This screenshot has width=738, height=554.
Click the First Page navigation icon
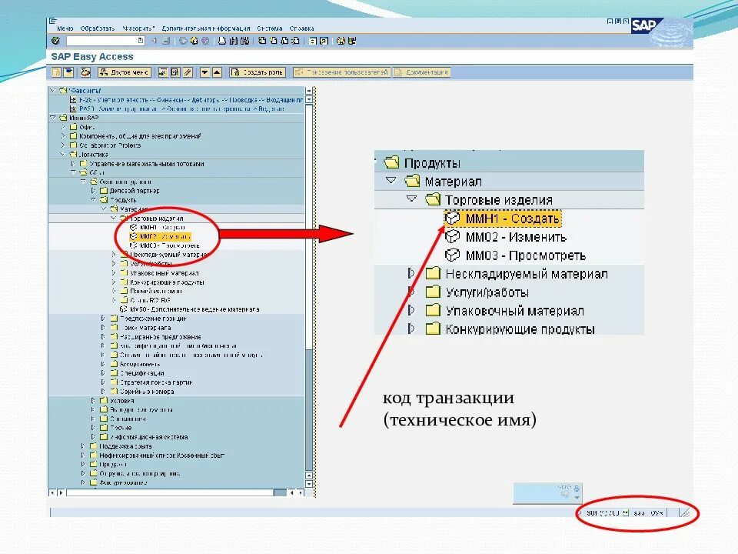(262, 41)
